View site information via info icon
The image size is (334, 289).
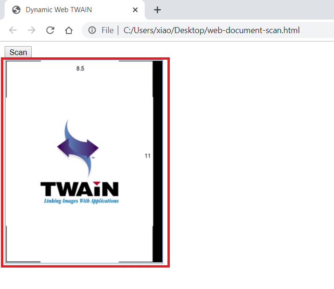pos(92,30)
